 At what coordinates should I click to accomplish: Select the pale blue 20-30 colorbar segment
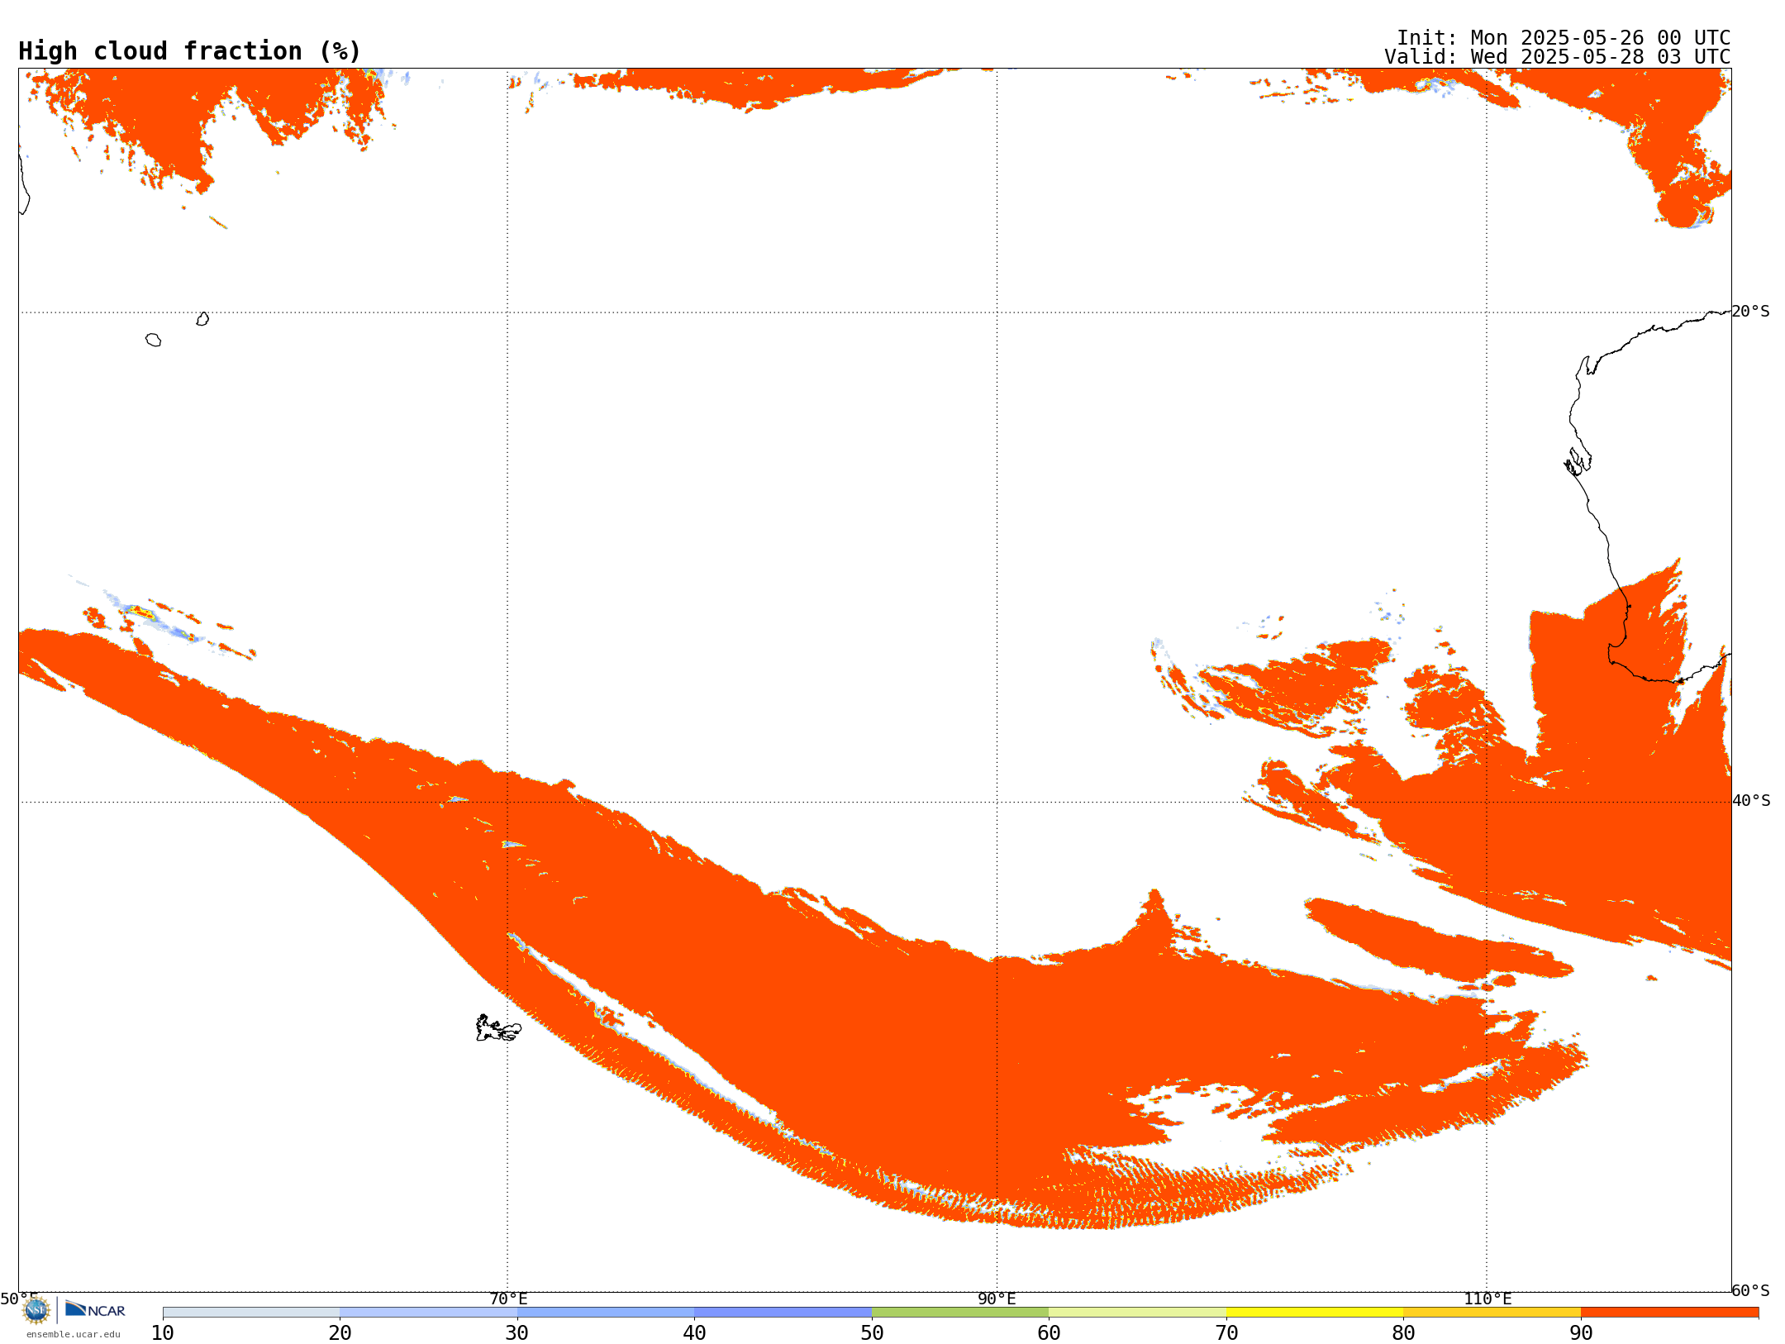point(428,1313)
